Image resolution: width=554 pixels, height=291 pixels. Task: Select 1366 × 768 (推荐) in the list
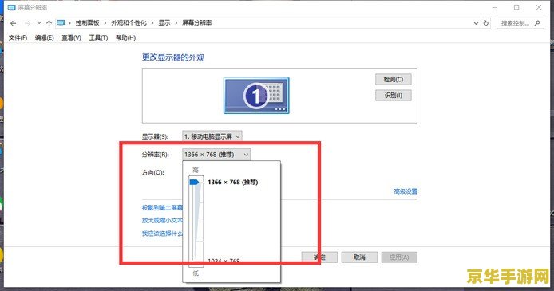(x=233, y=183)
